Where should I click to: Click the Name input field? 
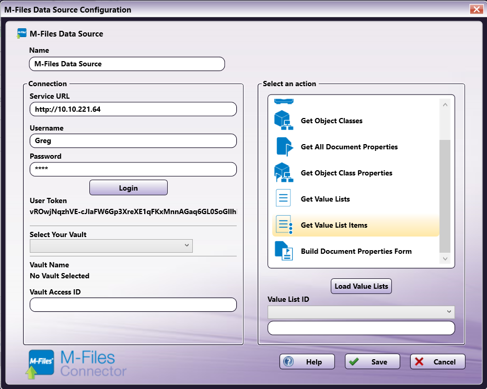127,64
